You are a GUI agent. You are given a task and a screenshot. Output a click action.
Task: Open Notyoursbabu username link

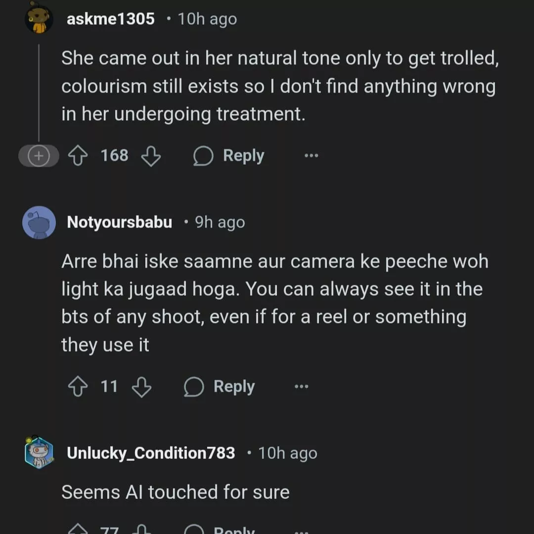click(x=119, y=222)
